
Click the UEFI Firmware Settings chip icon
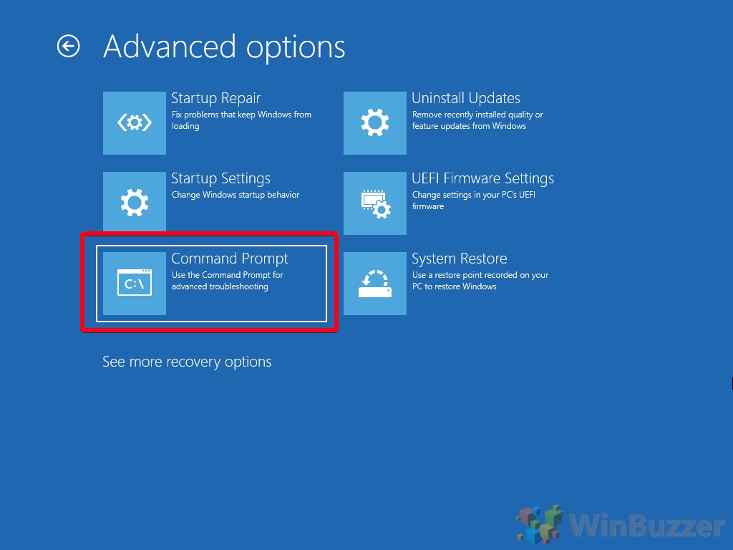pyautogui.click(x=375, y=203)
